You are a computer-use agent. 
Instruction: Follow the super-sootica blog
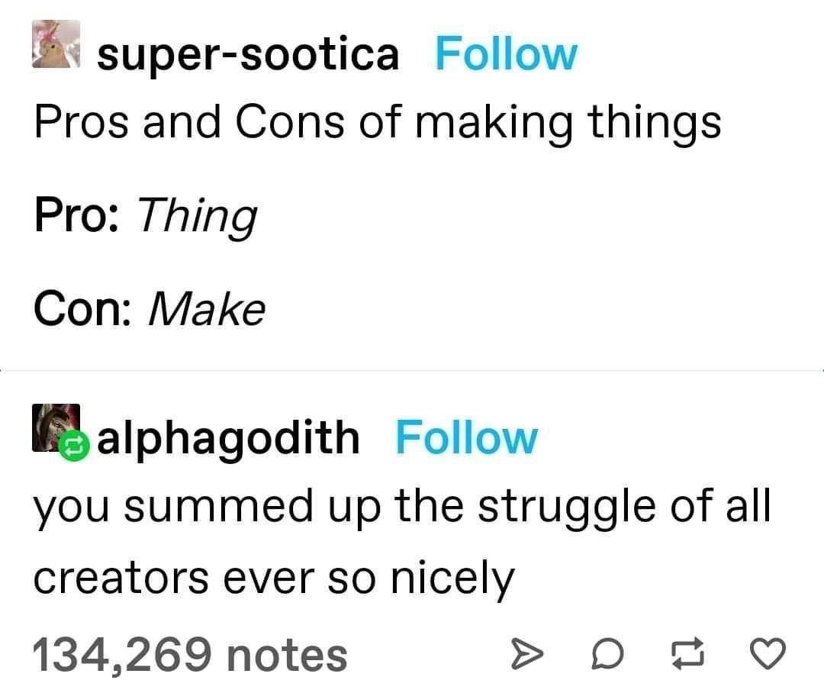coord(507,53)
